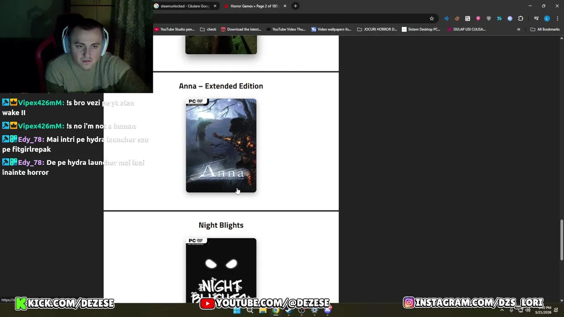
Task: Open the Video wallpapers fo... bookmark
Action: 331,29
